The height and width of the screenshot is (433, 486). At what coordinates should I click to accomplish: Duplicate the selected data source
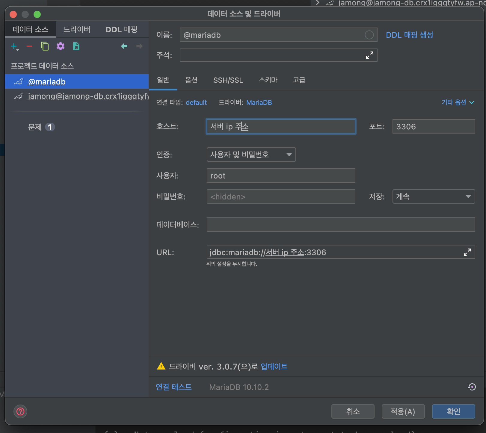pos(45,46)
